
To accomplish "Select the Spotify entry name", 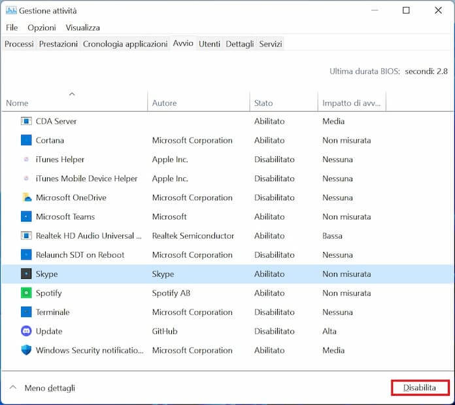I will [x=49, y=293].
